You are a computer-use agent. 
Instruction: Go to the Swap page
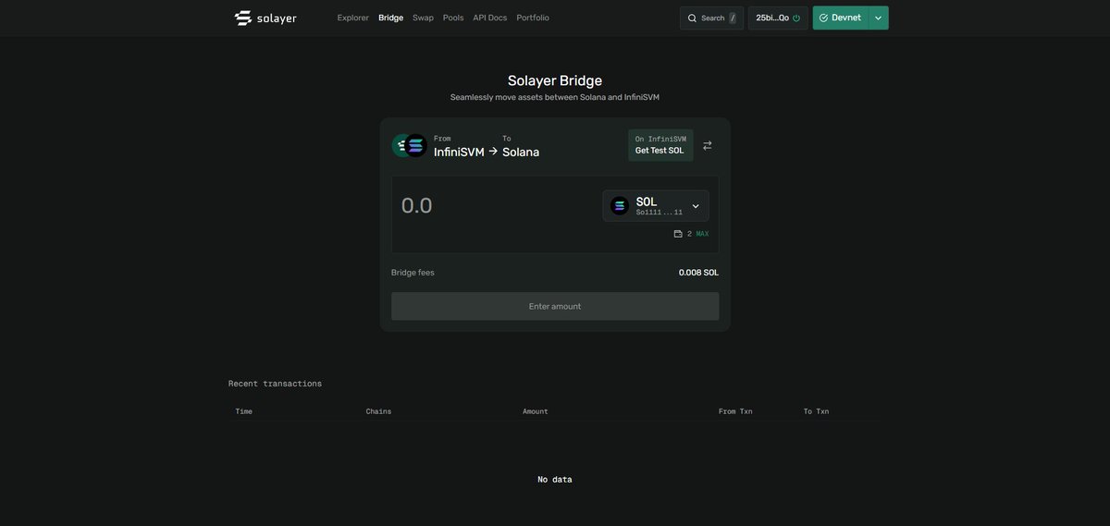click(x=423, y=18)
